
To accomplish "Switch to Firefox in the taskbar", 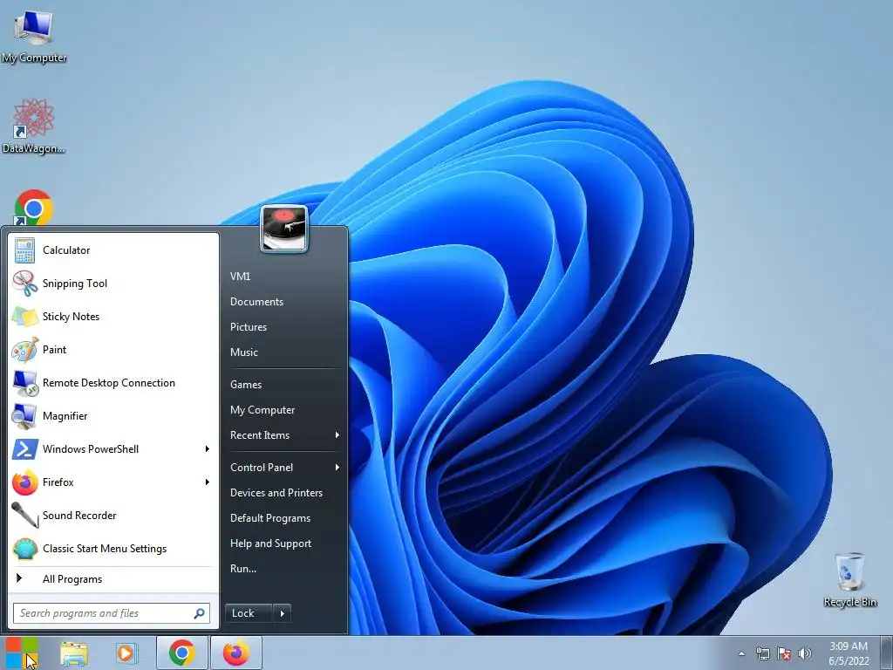I will click(235, 653).
